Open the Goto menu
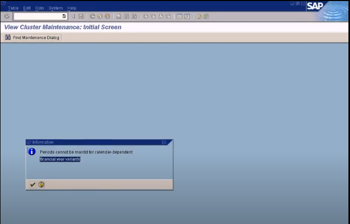The width and height of the screenshot is (350, 224). (x=40, y=8)
